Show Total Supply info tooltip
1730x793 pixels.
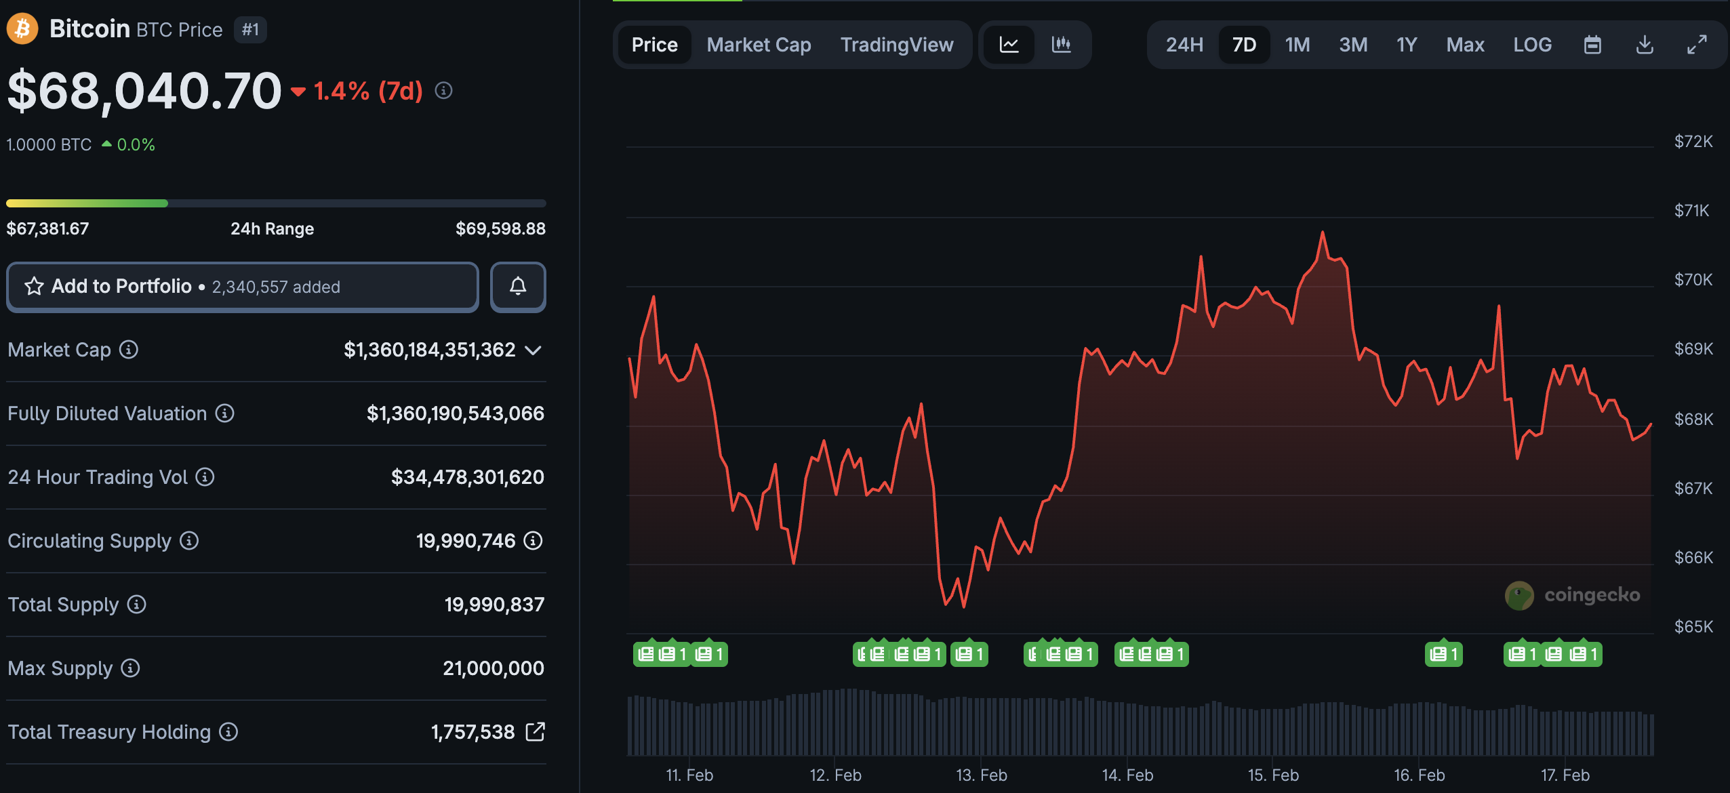[x=137, y=605]
